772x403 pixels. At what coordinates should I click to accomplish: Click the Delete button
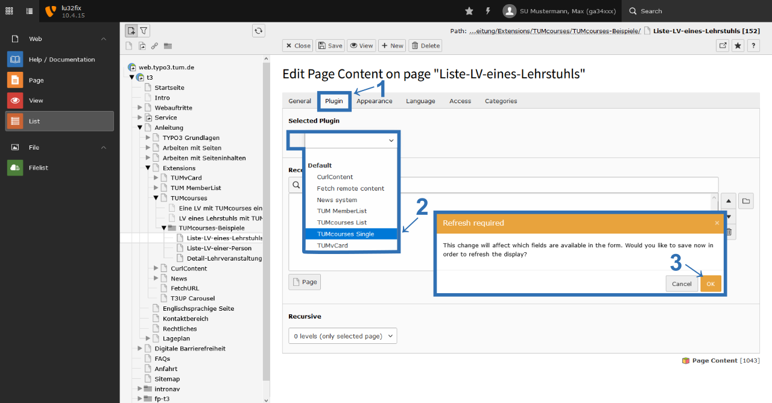426,45
